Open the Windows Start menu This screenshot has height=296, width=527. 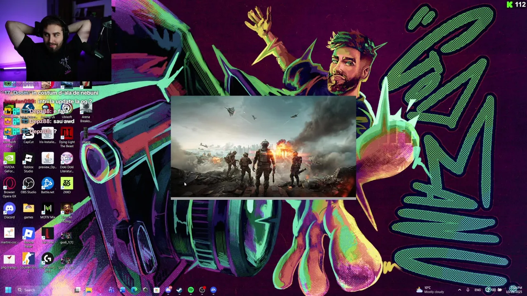(x=8, y=290)
